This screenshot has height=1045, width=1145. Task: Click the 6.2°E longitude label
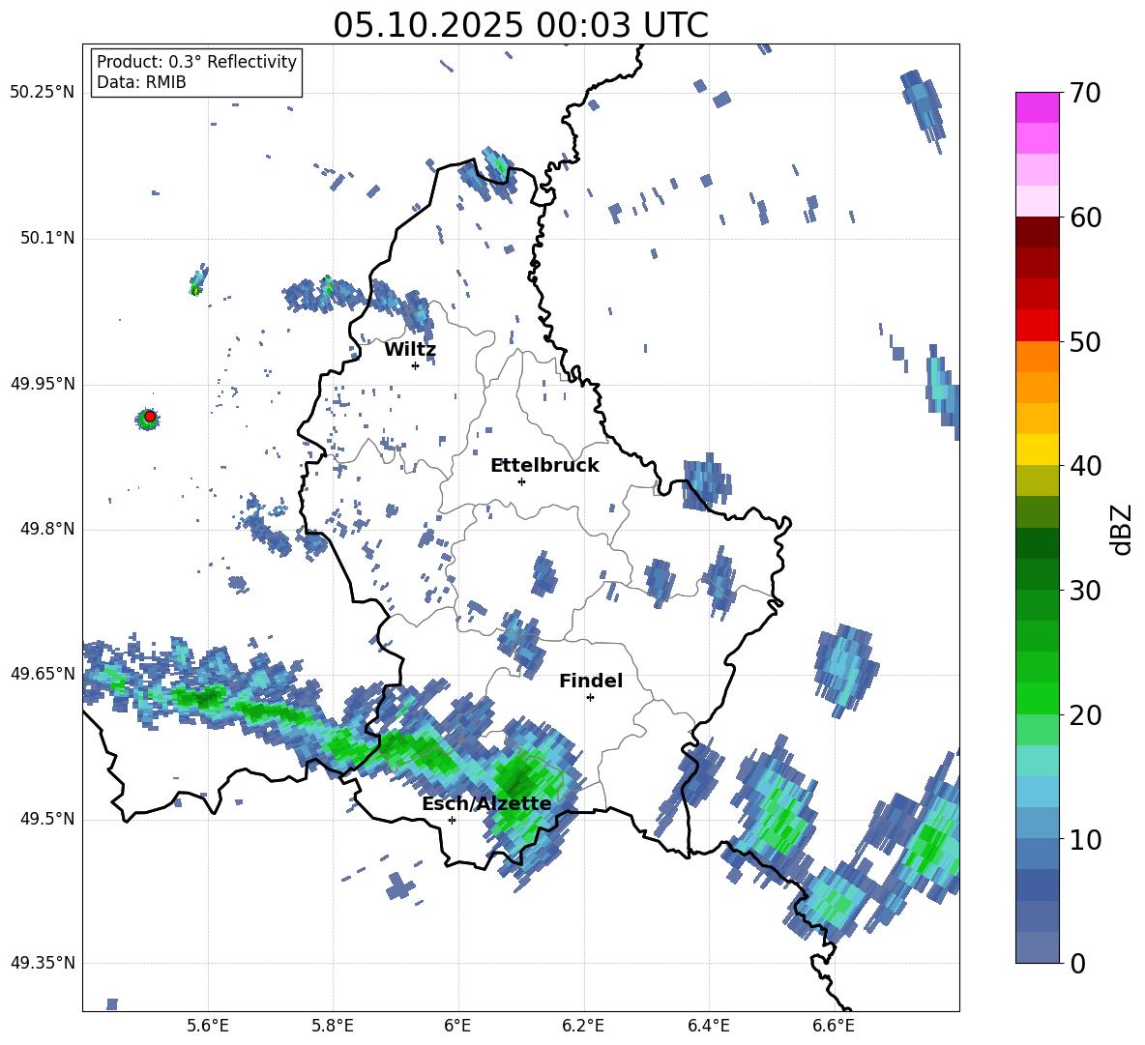tap(583, 1026)
